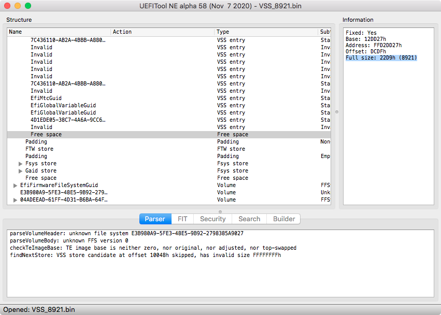The image size is (441, 315).
Task: Switch to the Parser tab
Action: 155,219
